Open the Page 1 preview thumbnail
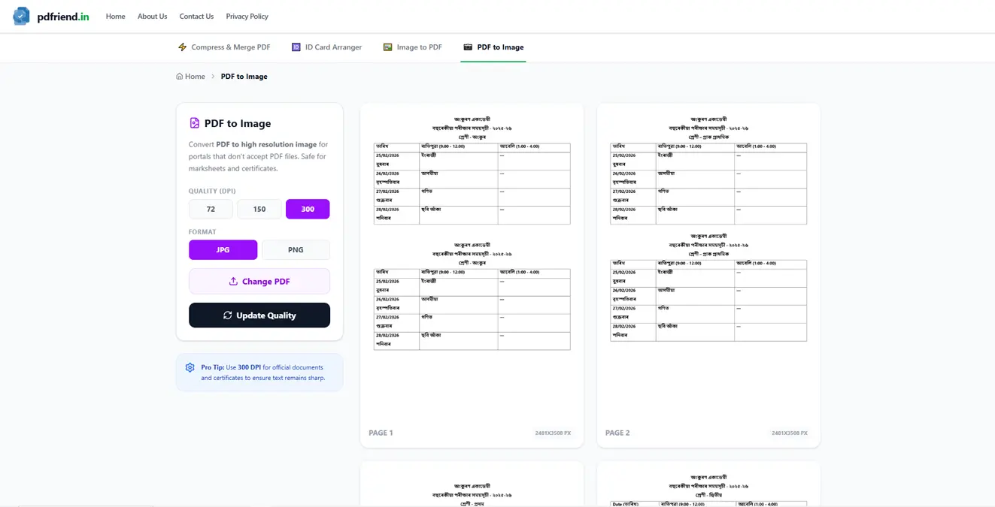Image resolution: width=995 pixels, height=507 pixels. [472, 263]
